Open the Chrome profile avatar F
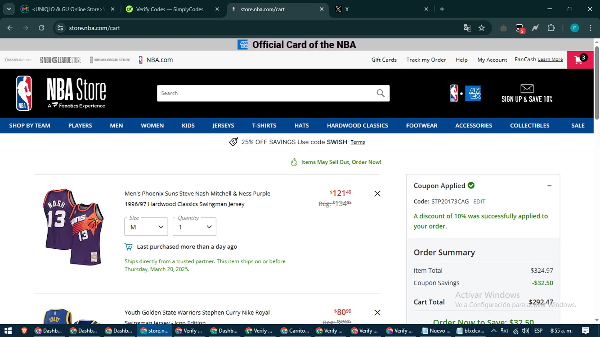600x337 pixels. 574,28
